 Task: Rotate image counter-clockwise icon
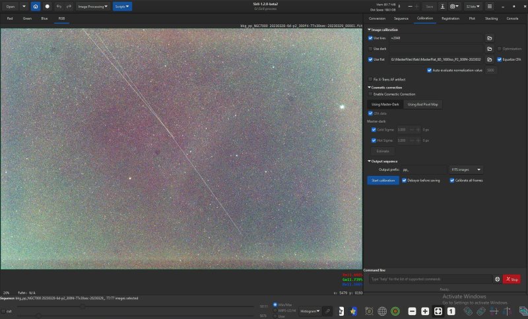(468, 311)
